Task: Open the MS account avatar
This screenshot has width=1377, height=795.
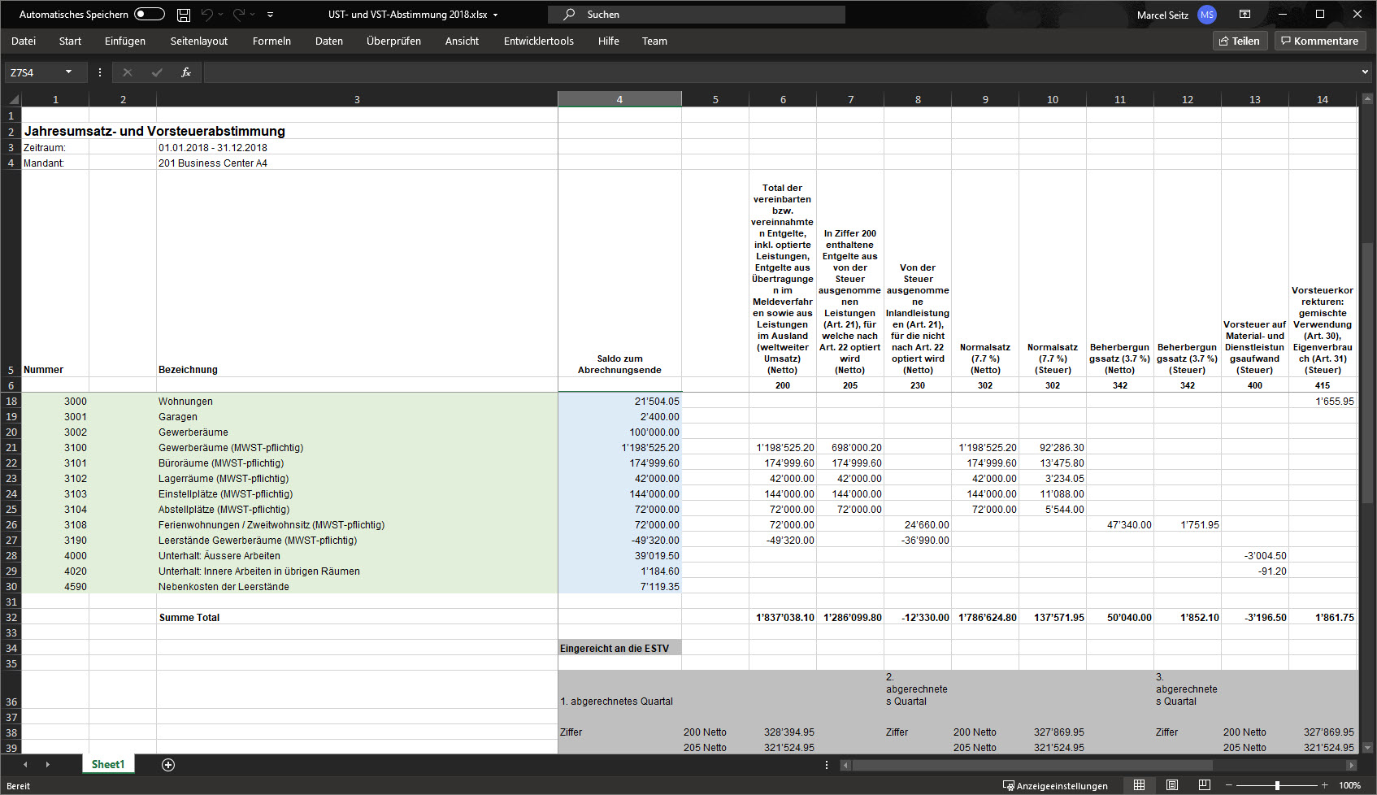Action: (x=1206, y=15)
